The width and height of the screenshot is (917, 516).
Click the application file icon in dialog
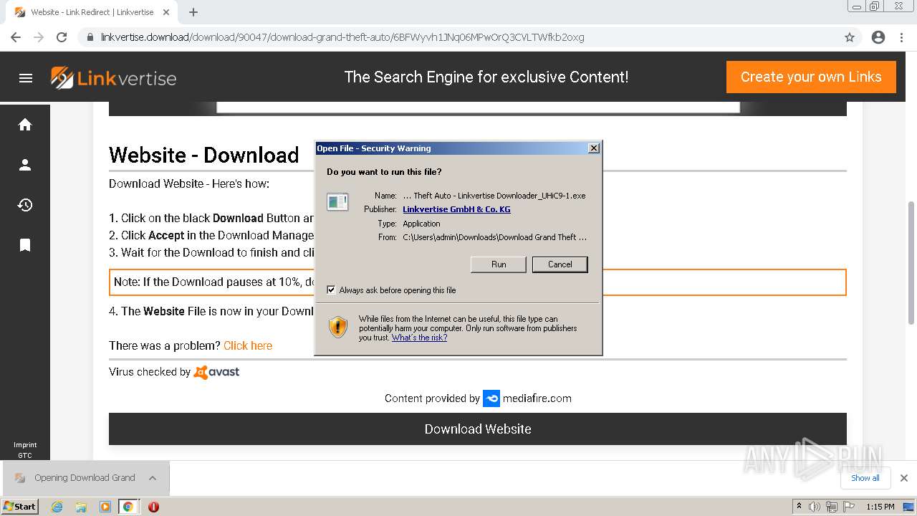[337, 202]
